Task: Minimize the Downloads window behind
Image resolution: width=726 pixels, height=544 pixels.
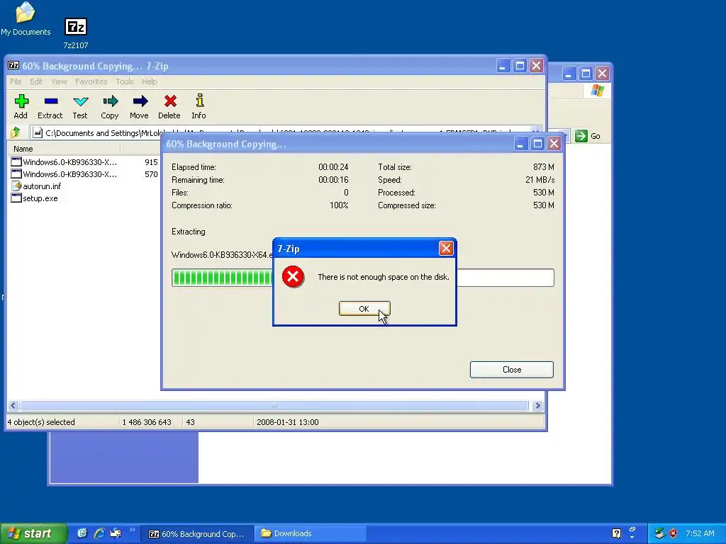Action: coord(569,74)
